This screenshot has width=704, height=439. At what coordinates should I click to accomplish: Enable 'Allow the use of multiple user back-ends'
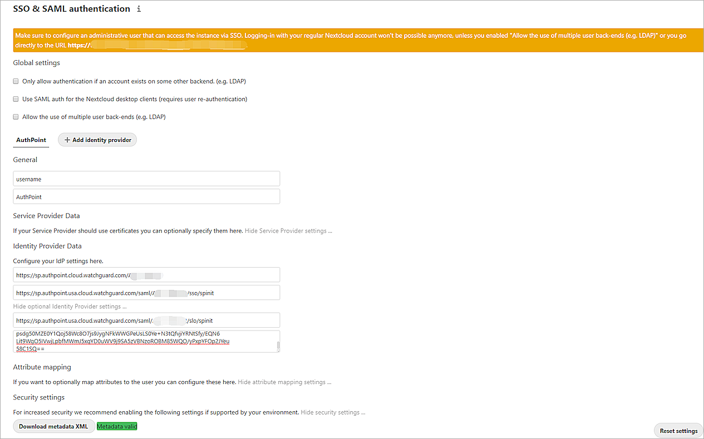pos(16,116)
